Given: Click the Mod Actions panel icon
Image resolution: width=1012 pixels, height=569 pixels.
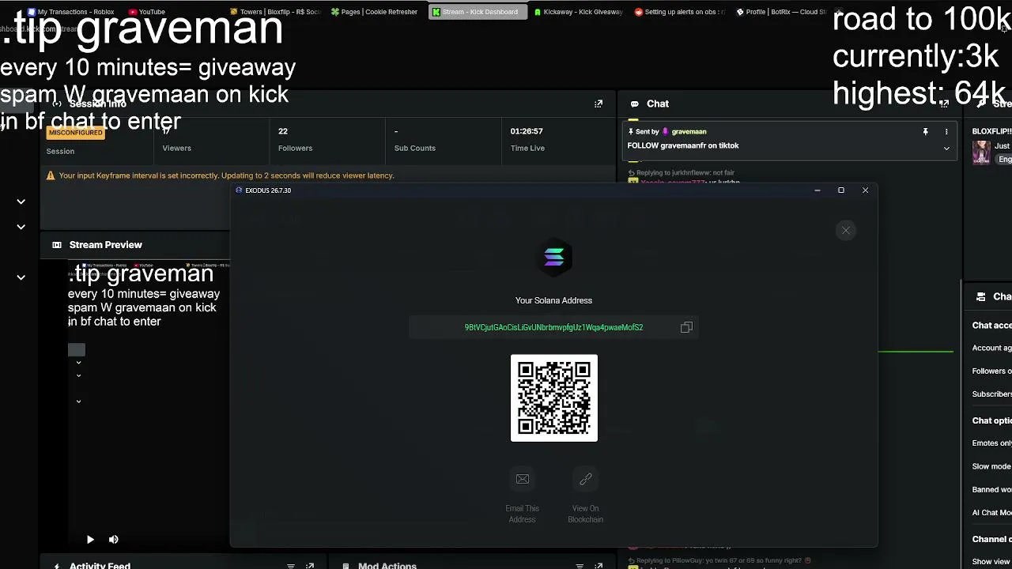Looking at the screenshot, I should (x=346, y=566).
